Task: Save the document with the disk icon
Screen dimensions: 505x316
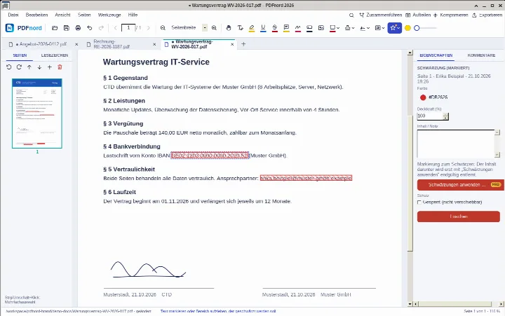Action: (x=67, y=28)
